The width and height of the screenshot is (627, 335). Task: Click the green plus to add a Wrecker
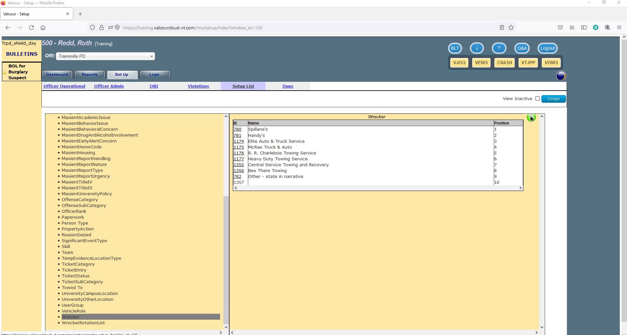point(531,117)
